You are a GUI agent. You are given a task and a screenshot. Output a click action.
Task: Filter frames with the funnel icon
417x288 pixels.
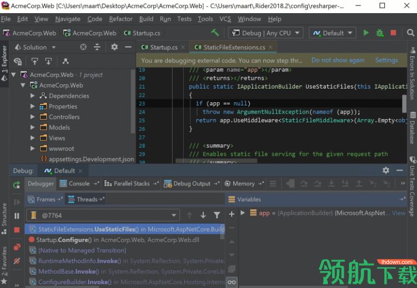pyautogui.click(x=217, y=215)
